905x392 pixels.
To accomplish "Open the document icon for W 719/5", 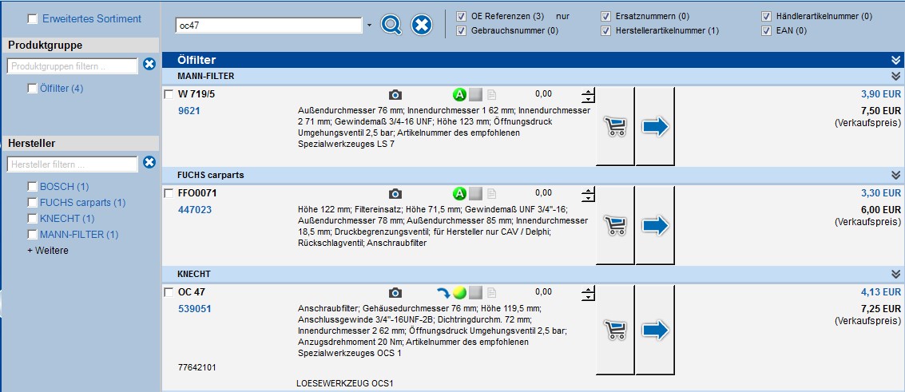I will click(491, 95).
